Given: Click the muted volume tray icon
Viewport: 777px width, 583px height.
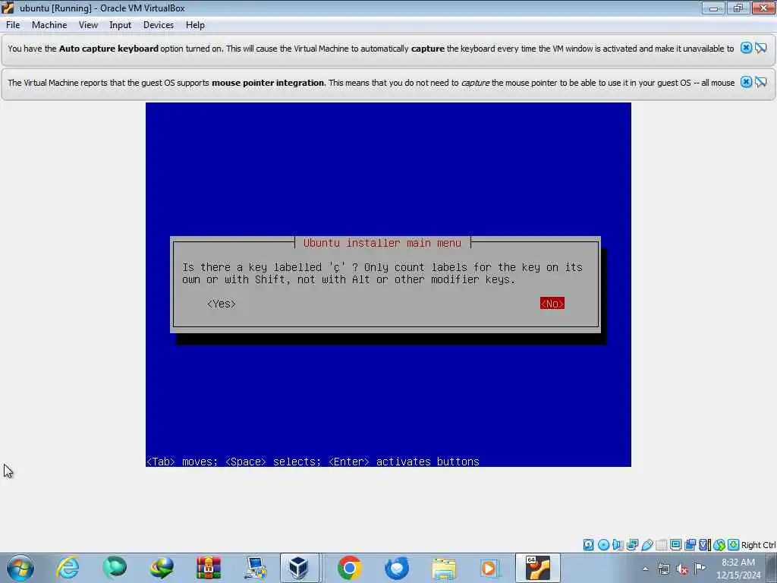Looking at the screenshot, I should pos(682,569).
